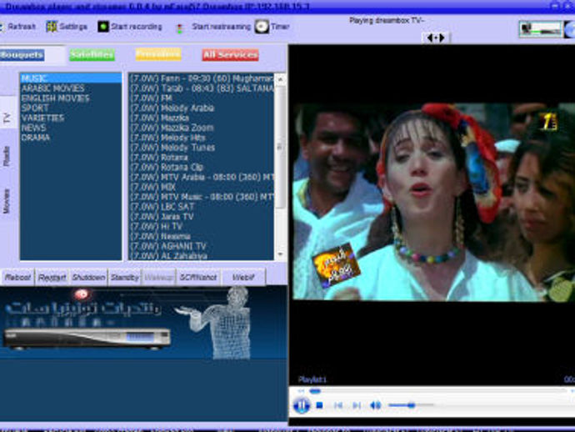Switch to the Bouquets tab
This screenshot has height=432, width=575.
tap(22, 55)
